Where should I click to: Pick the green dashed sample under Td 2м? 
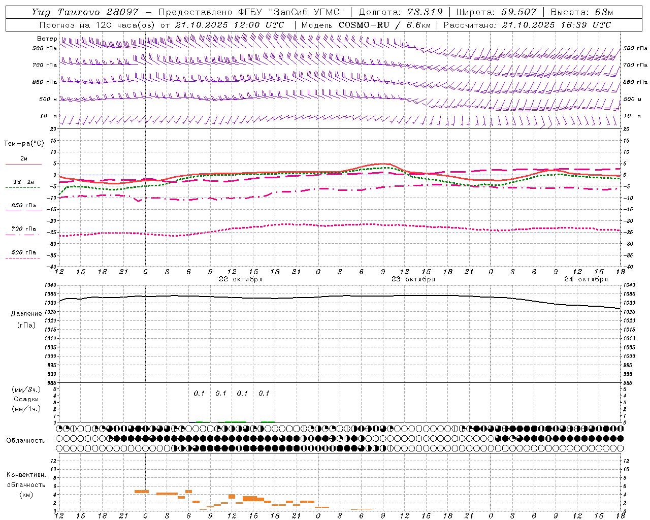tap(23, 187)
